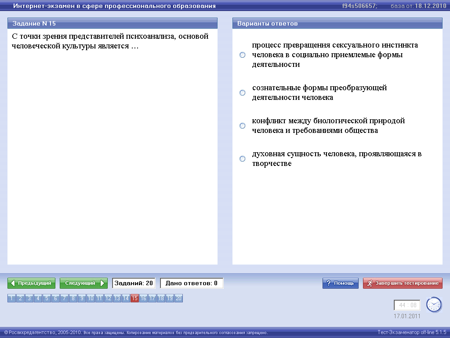Jump to question 8
450x338 pixels.
73,298
